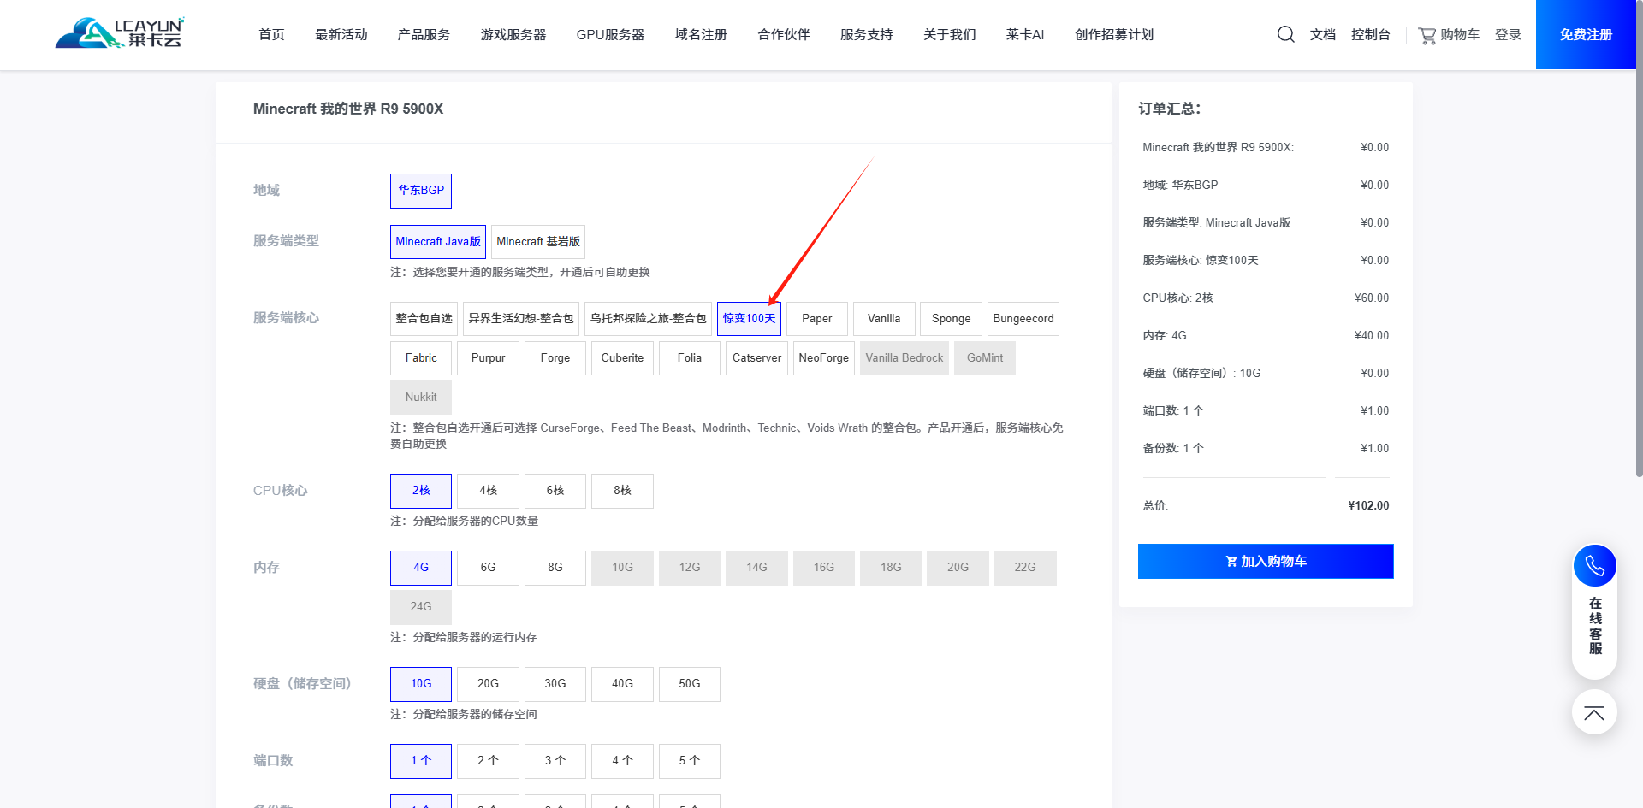Image resolution: width=1643 pixels, height=808 pixels.
Task: Open the 产品服务 menu
Action: coord(424,35)
